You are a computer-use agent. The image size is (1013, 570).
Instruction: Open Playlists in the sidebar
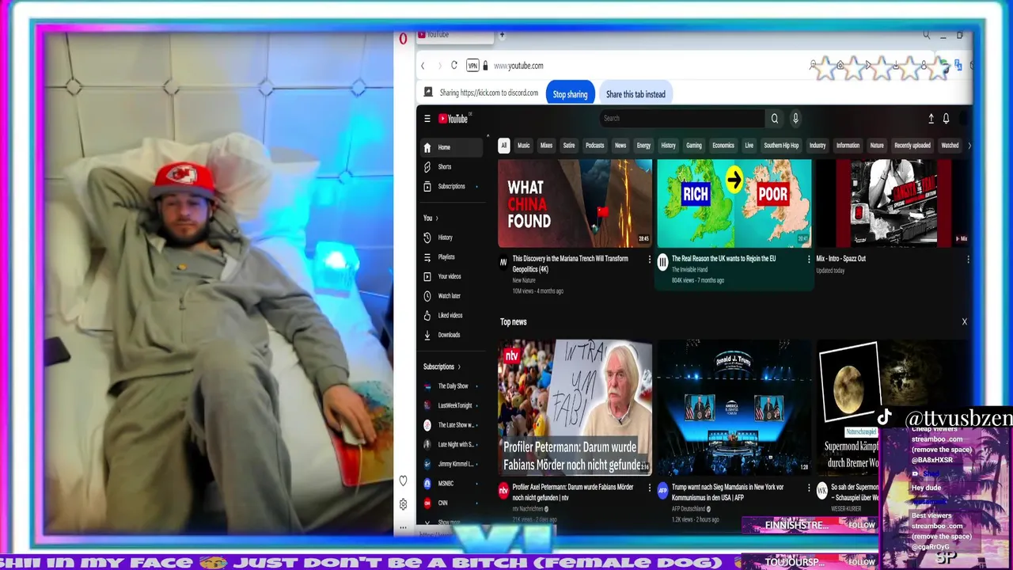[452, 257]
